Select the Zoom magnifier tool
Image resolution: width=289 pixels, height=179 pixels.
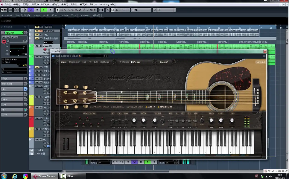click(x=76, y=10)
